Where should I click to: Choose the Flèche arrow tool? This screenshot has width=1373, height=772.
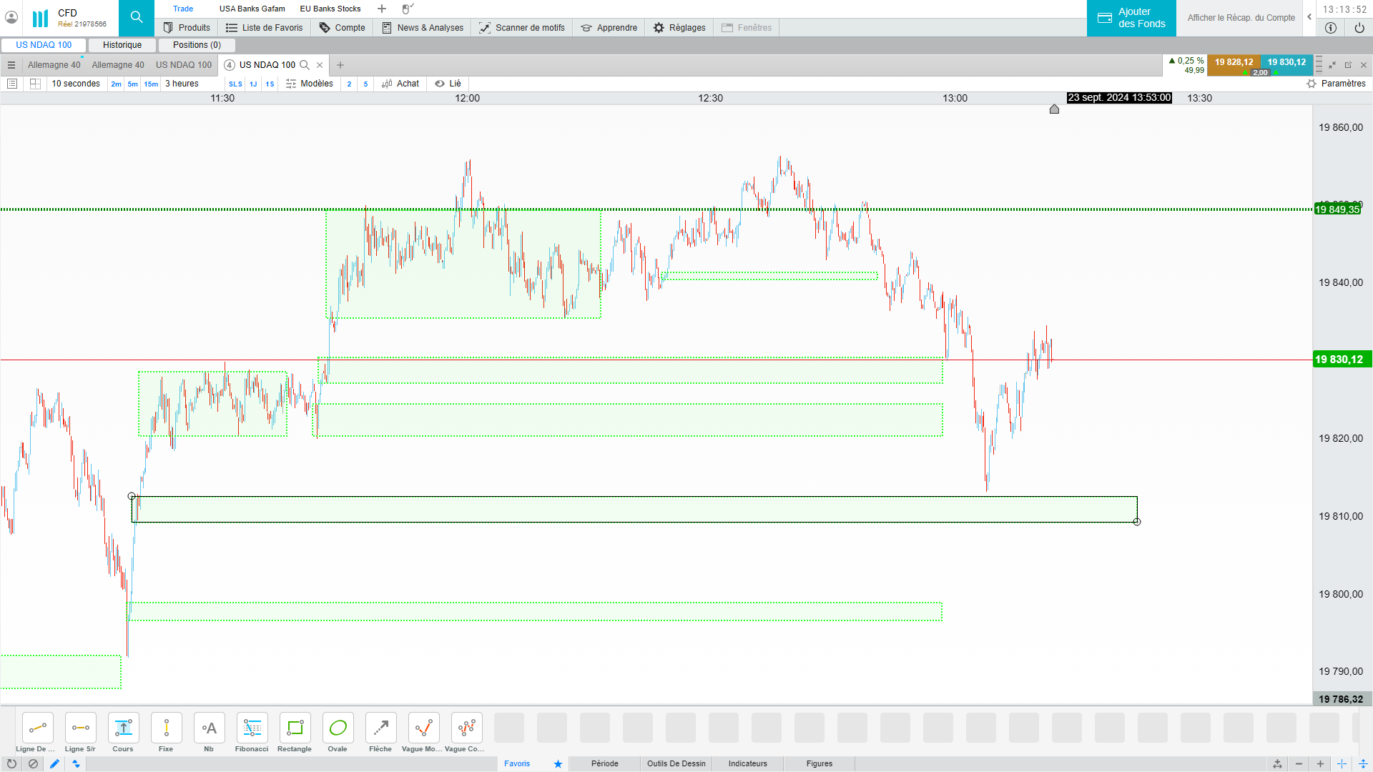[380, 728]
